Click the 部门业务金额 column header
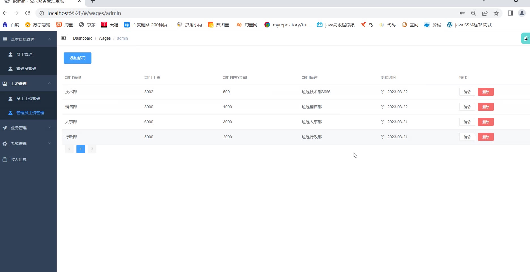 tap(235, 77)
